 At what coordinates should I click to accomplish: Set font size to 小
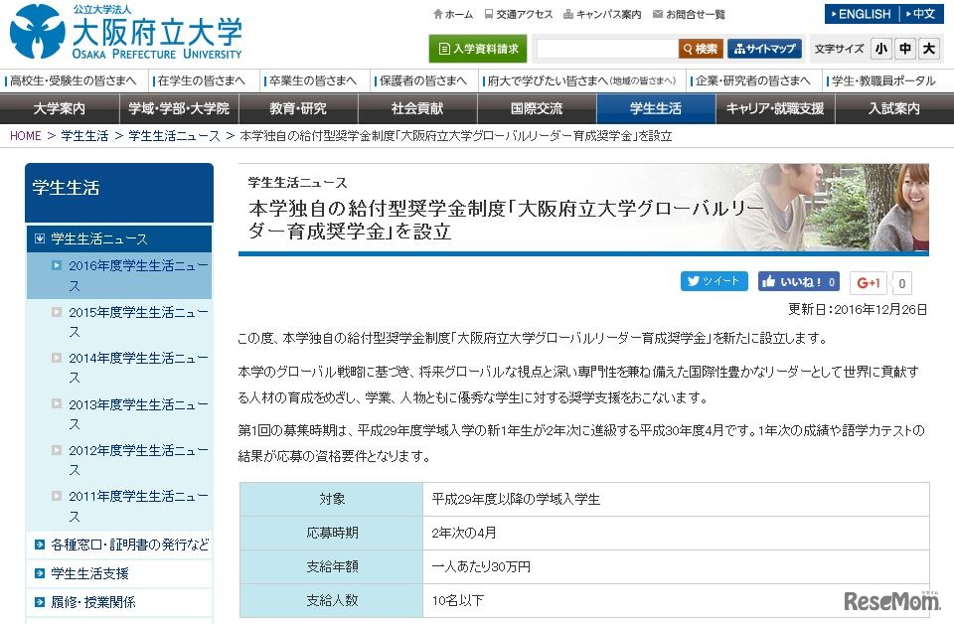point(881,49)
